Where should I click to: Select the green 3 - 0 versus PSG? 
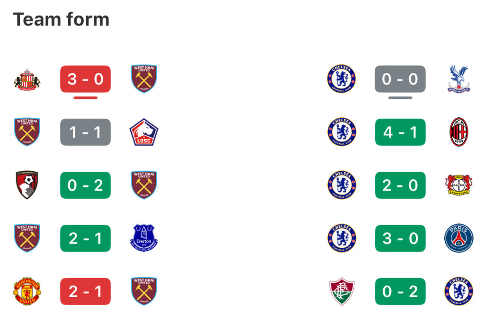(x=400, y=238)
